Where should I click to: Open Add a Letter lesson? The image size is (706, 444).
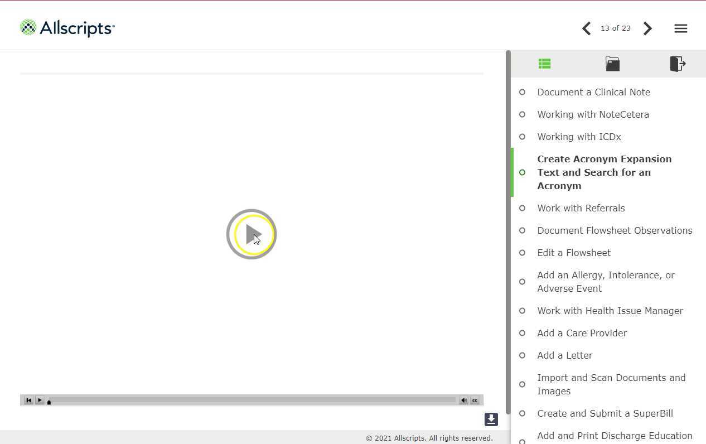tap(564, 355)
